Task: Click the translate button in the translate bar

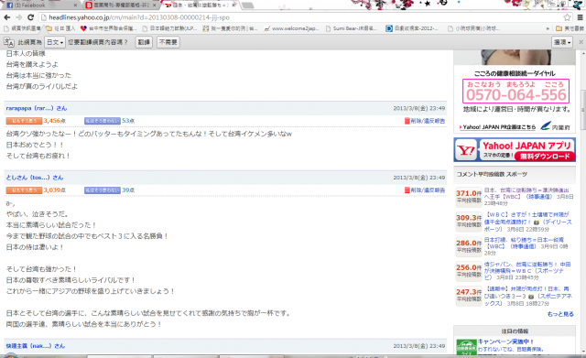Action: [x=144, y=42]
